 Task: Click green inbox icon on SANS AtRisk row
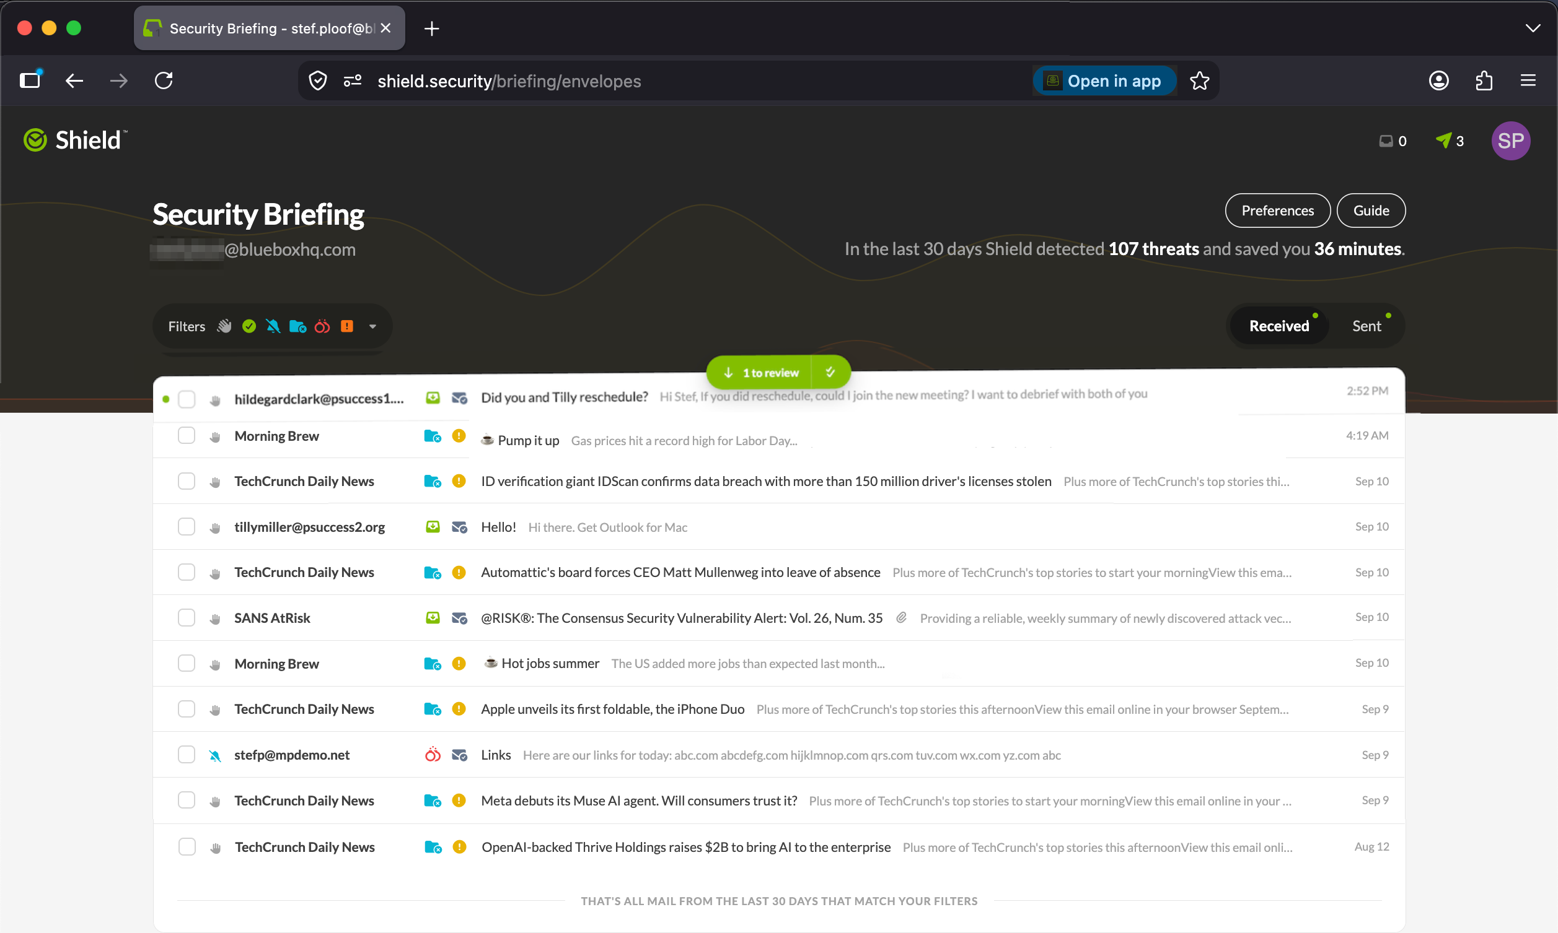pos(433,617)
